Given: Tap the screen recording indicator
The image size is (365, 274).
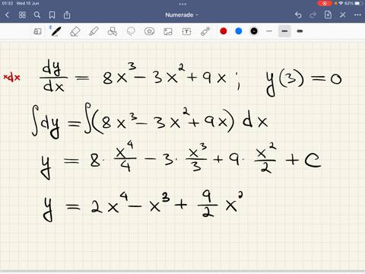Looking at the screenshot, I should pyautogui.click(x=325, y=3).
